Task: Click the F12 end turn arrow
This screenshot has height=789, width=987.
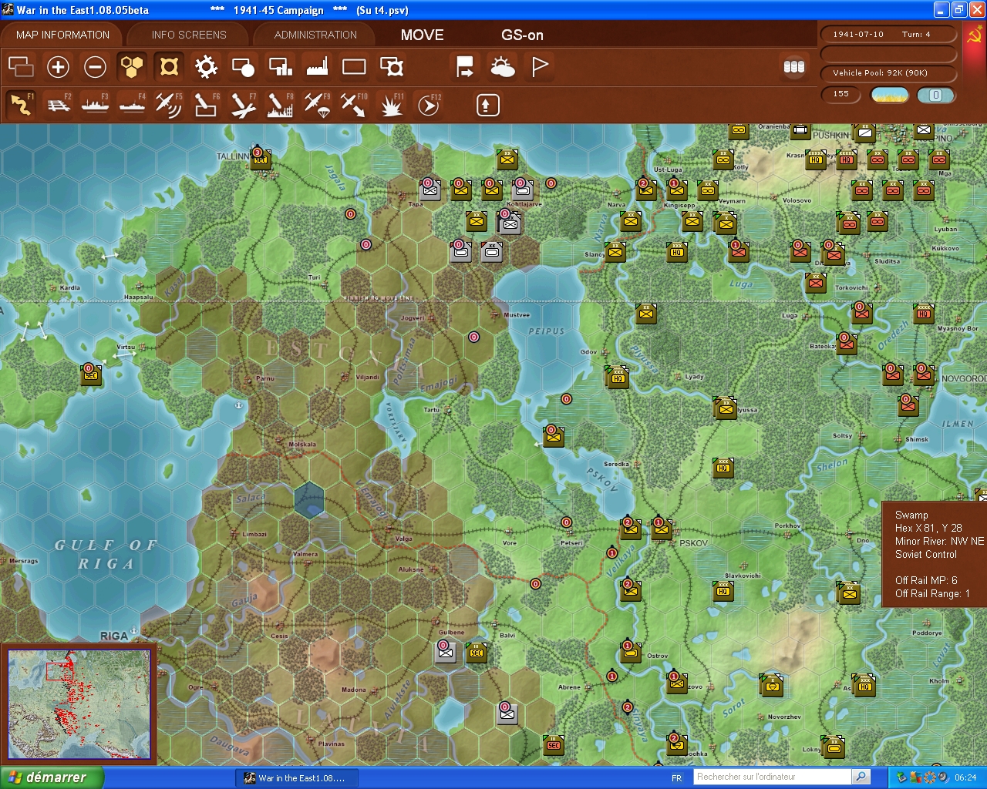Action: (429, 105)
